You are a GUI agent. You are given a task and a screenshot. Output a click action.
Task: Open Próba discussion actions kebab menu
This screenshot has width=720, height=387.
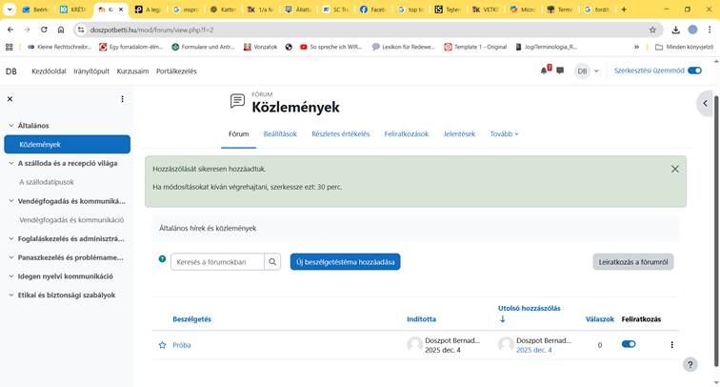coord(671,345)
